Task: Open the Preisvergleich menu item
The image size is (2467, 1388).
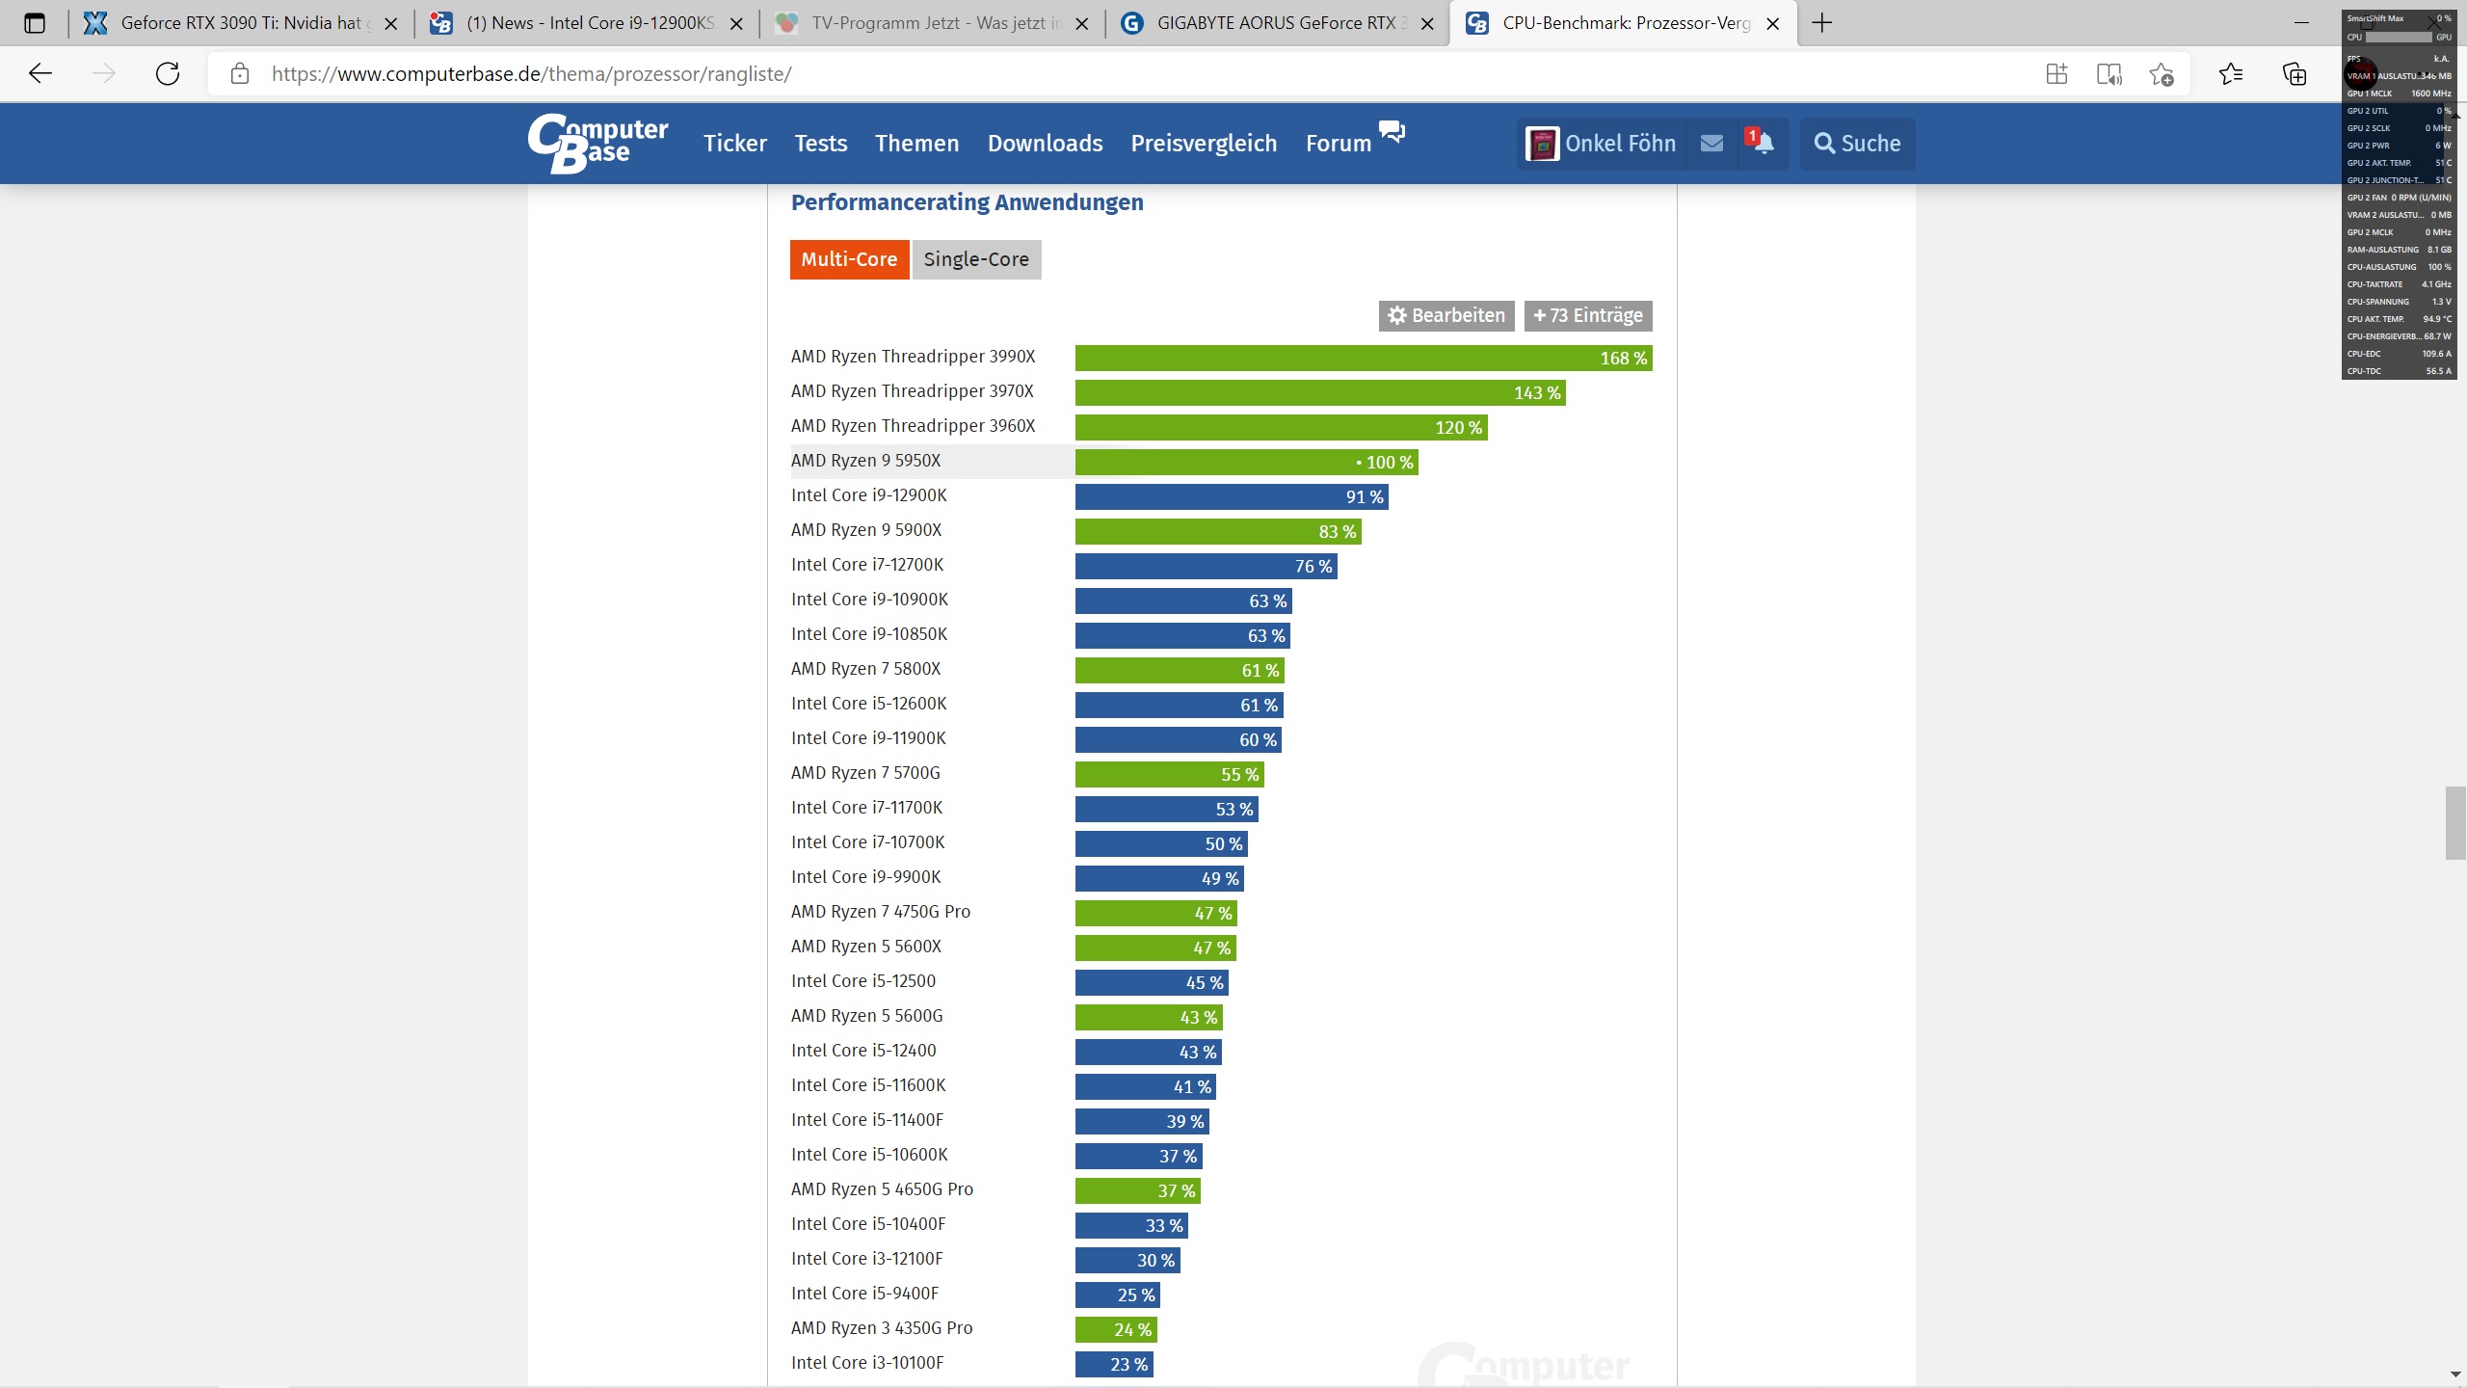Action: point(1203,144)
